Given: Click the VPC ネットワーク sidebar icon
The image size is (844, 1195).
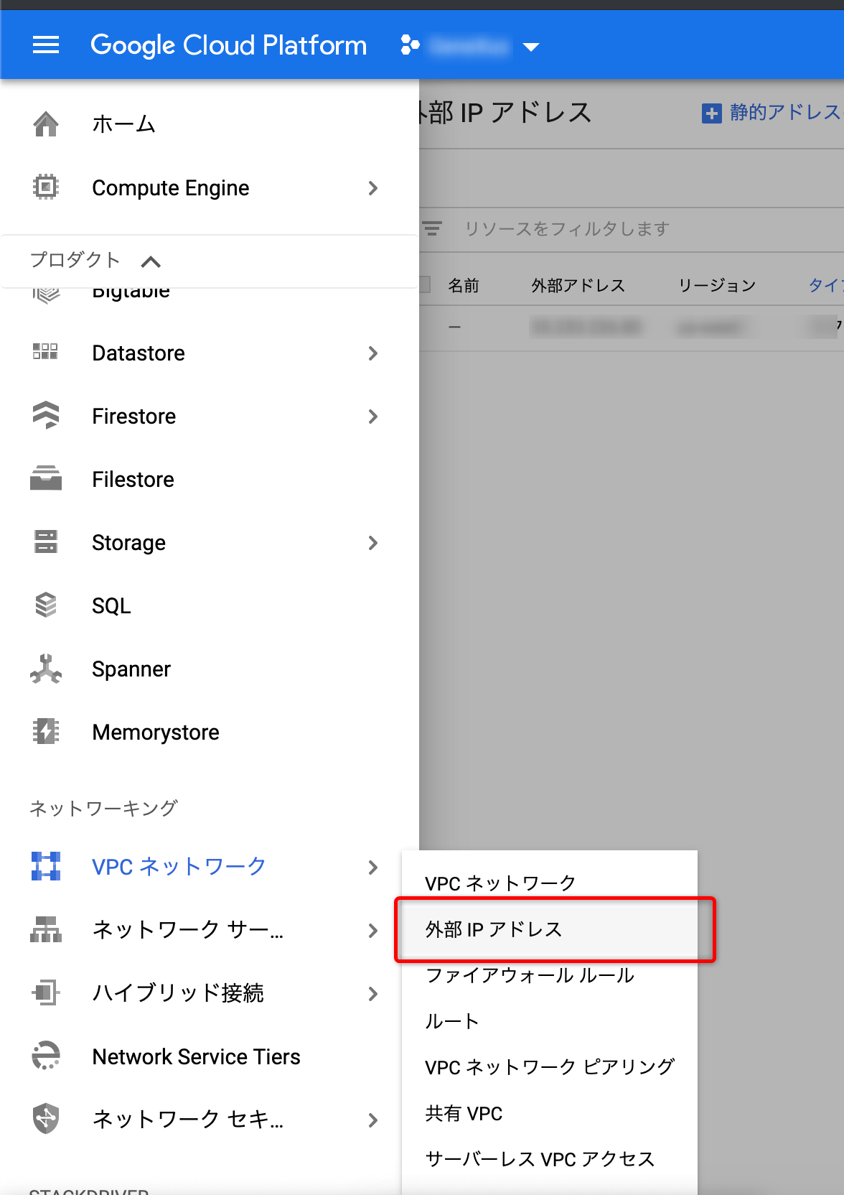Looking at the screenshot, I should (46, 866).
